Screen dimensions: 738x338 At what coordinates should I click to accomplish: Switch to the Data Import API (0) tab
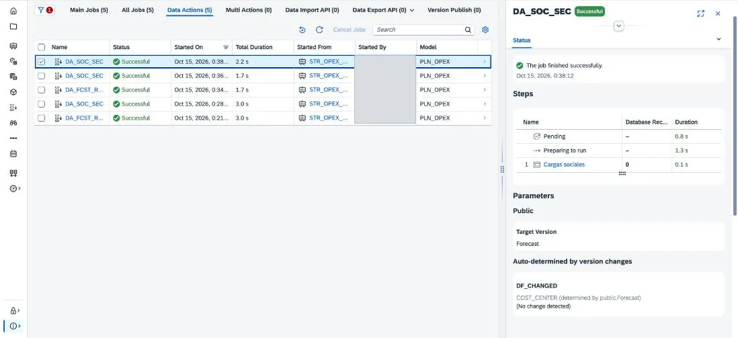[x=312, y=10]
